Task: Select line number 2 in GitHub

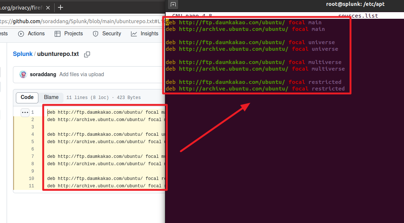Action: (33, 120)
